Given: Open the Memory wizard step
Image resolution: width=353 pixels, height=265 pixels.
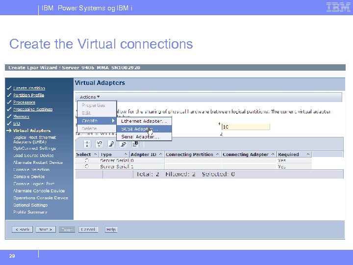Looking at the screenshot, I should pyautogui.click(x=21, y=116).
